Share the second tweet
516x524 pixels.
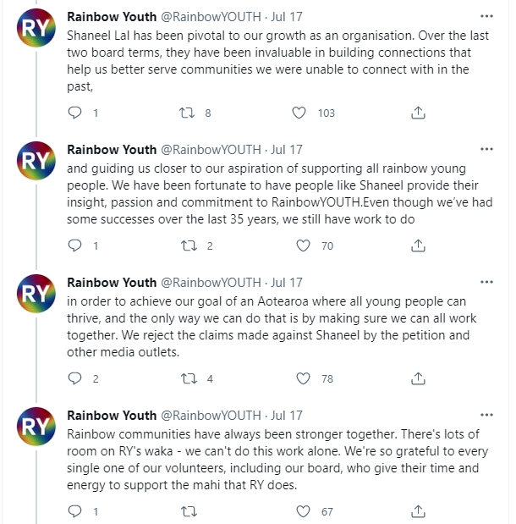coord(417,245)
